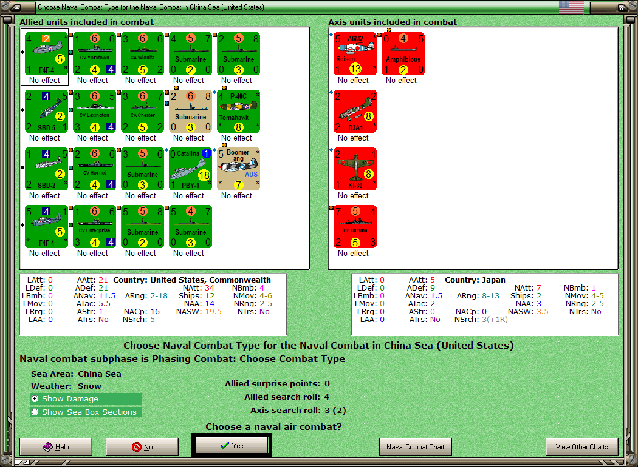Screen dimensions: 638x467
Task: Select the CV Lexington carrier counter
Action: point(94,112)
